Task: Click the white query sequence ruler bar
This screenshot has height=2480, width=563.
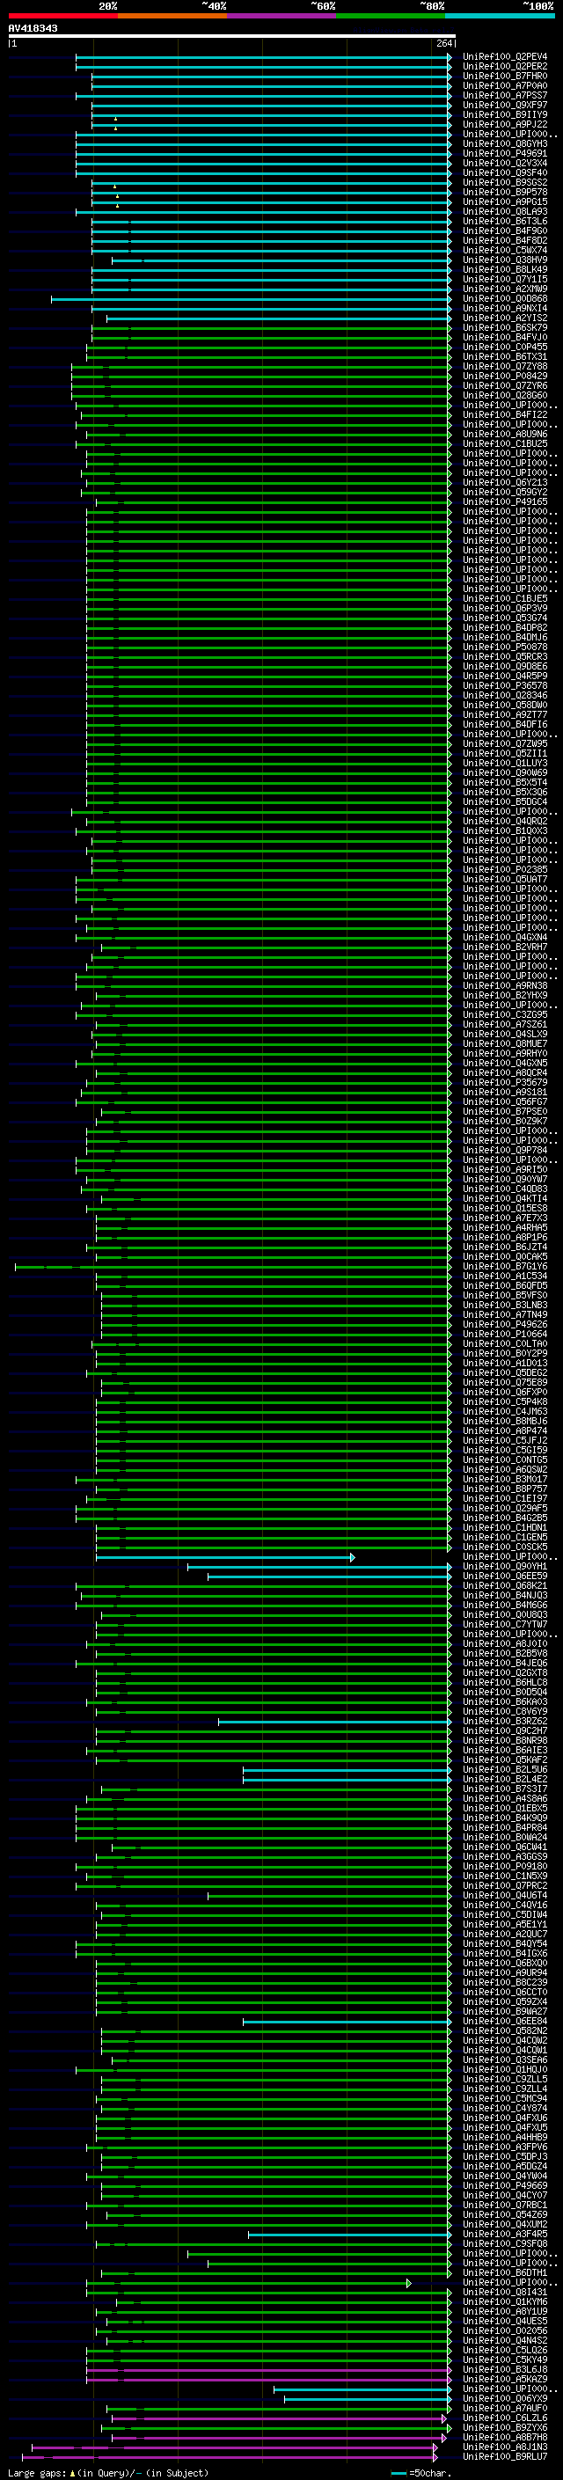Action: (231, 35)
